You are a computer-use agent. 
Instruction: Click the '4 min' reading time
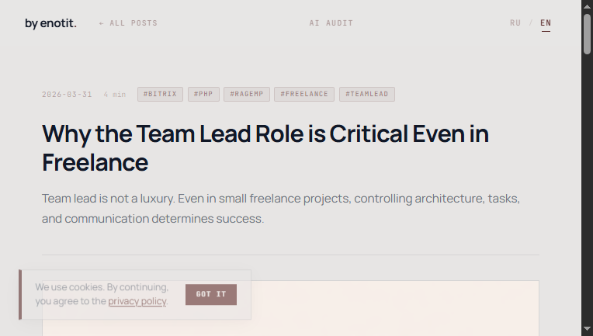(x=114, y=95)
